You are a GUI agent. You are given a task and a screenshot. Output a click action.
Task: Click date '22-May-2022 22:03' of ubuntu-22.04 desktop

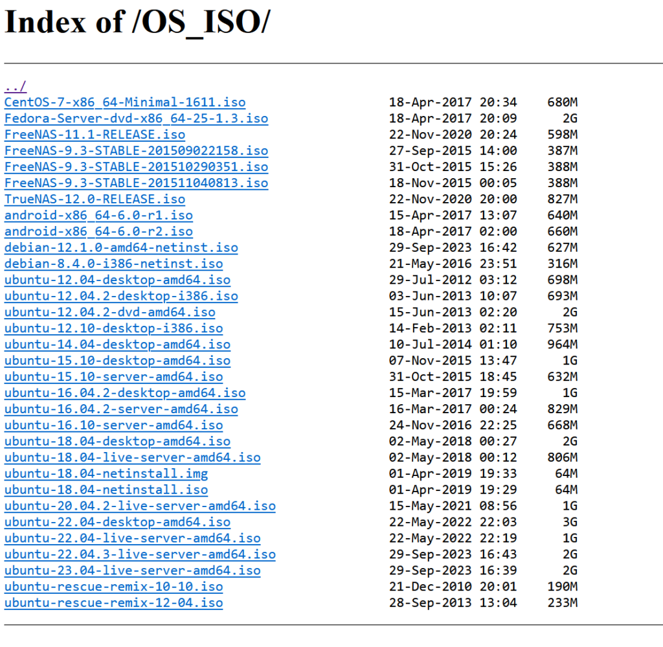(453, 522)
